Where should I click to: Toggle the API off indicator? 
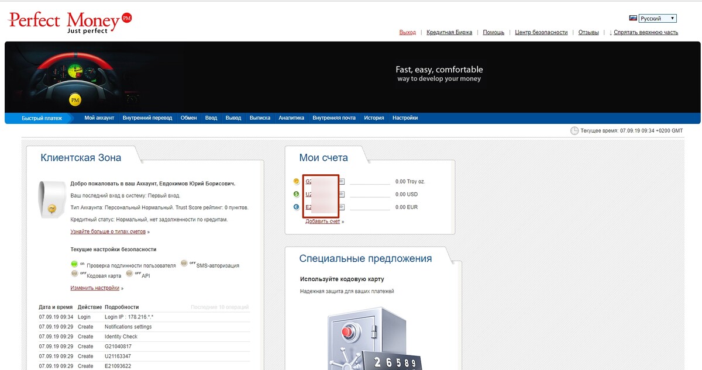pos(129,274)
